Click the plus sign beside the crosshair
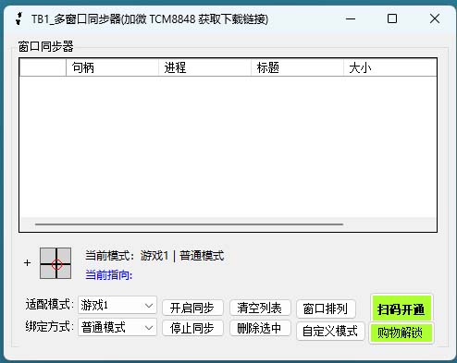457x363 pixels. (x=27, y=262)
